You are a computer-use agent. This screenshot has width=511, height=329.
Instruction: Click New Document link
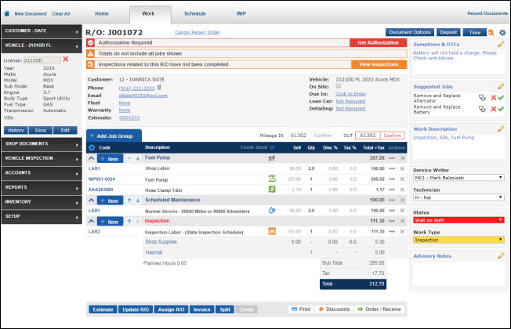tap(31, 13)
